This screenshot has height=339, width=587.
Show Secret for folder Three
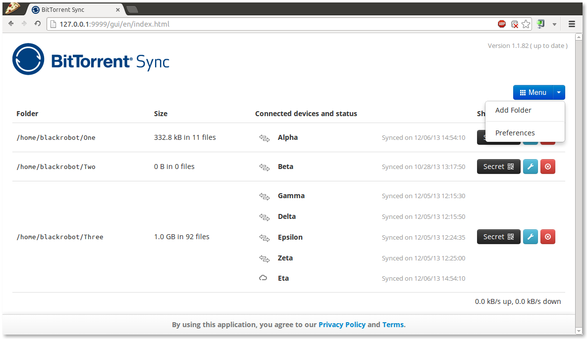click(498, 237)
